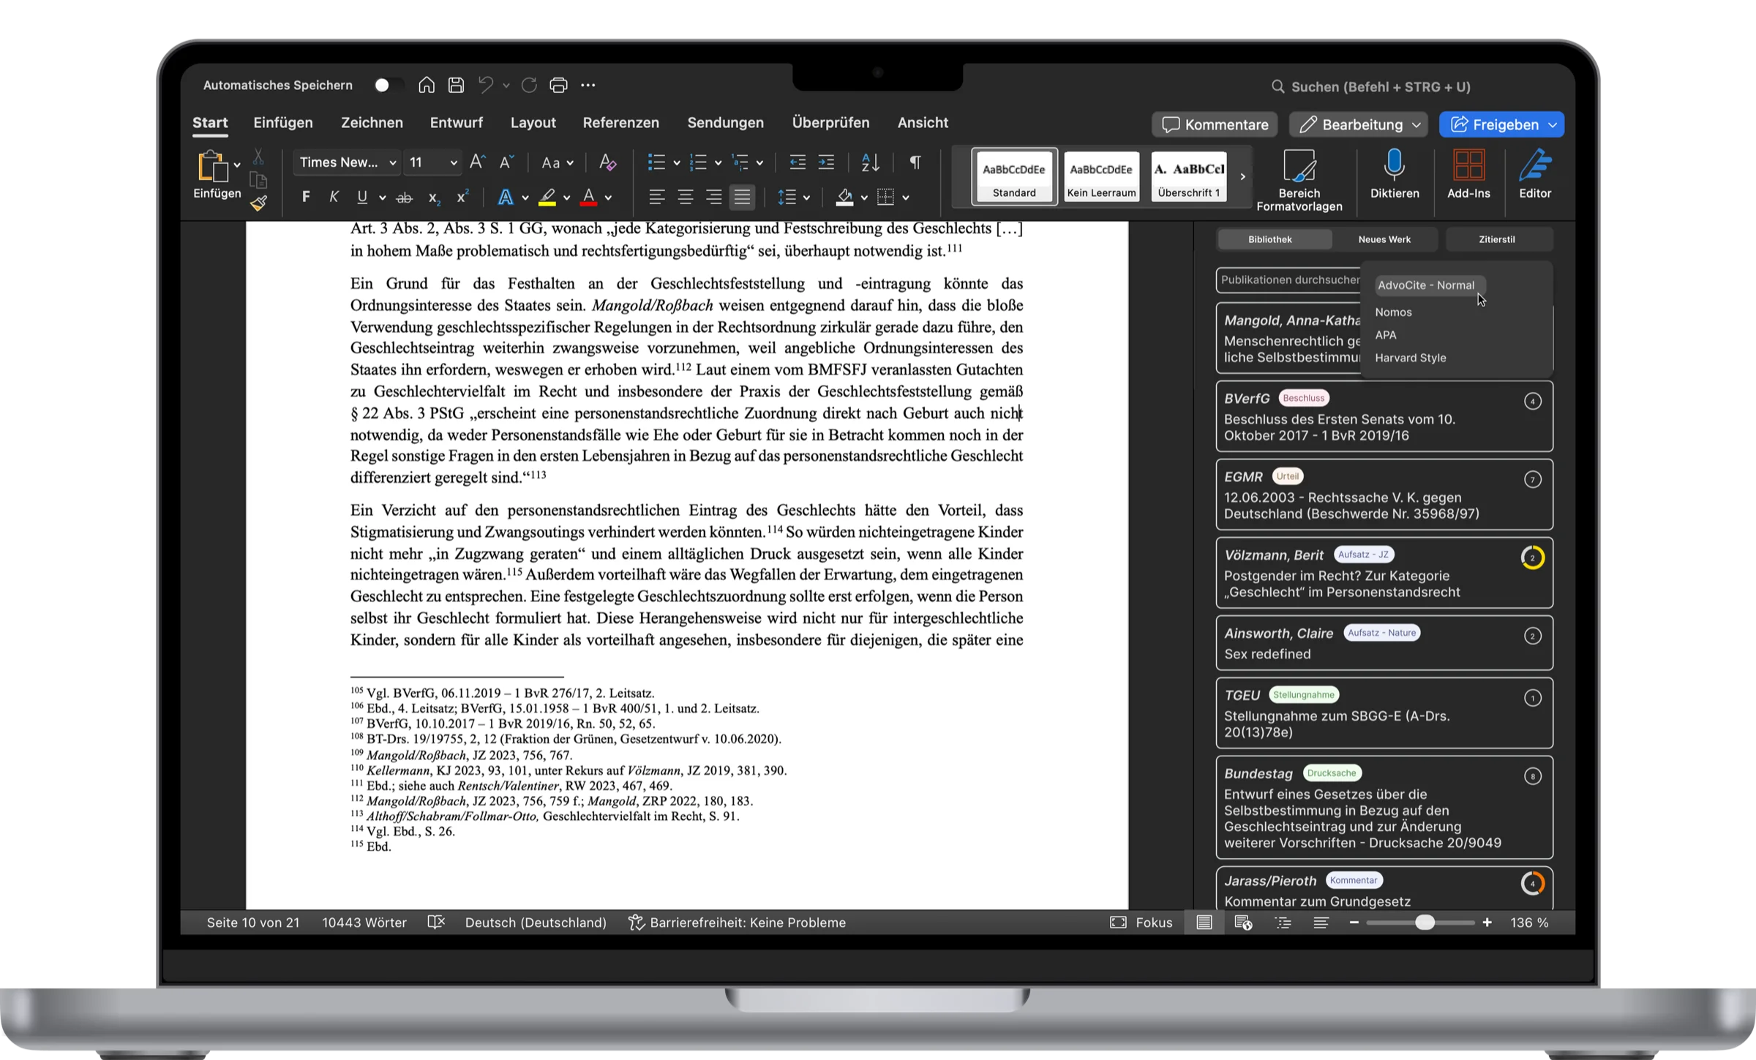
Task: Open the Referenzen ribbon tab
Action: pyautogui.click(x=620, y=123)
